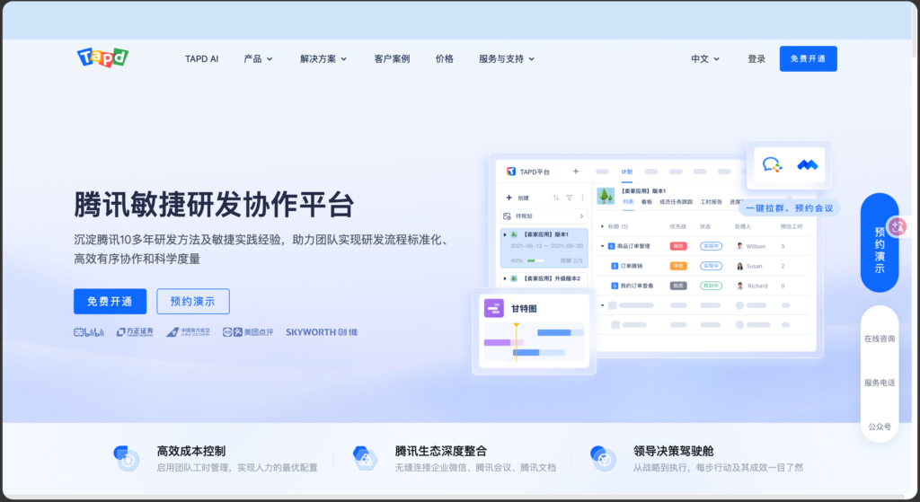Open the TAPD AI page
Screen dimensions: 920x502
click(201, 58)
